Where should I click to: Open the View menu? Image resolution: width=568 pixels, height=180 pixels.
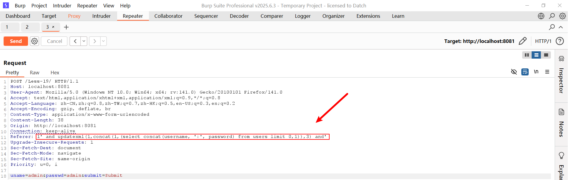point(109,6)
